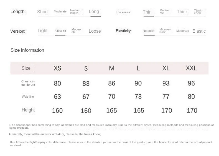Image resolution: width=219 pixels, height=156 pixels.
Task: Select the M size column header
Action: coord(112,68)
